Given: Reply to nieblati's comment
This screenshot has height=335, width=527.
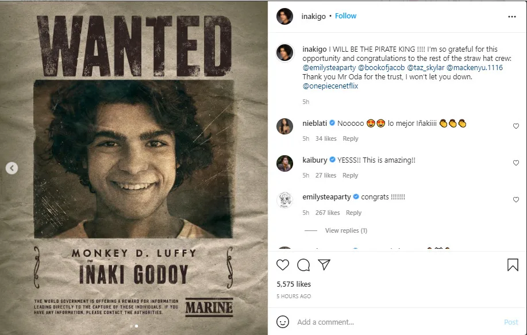Looking at the screenshot, I should point(351,138).
